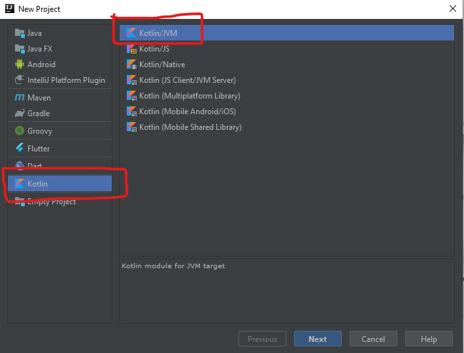Select Java project type
This screenshot has width=464, height=353.
click(x=59, y=33)
